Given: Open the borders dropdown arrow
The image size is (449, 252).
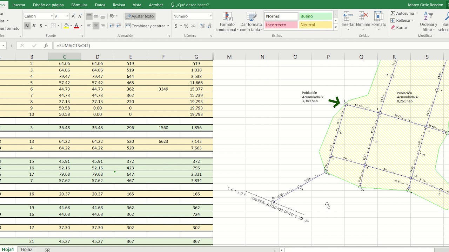Looking at the screenshot, I should (x=59, y=26).
